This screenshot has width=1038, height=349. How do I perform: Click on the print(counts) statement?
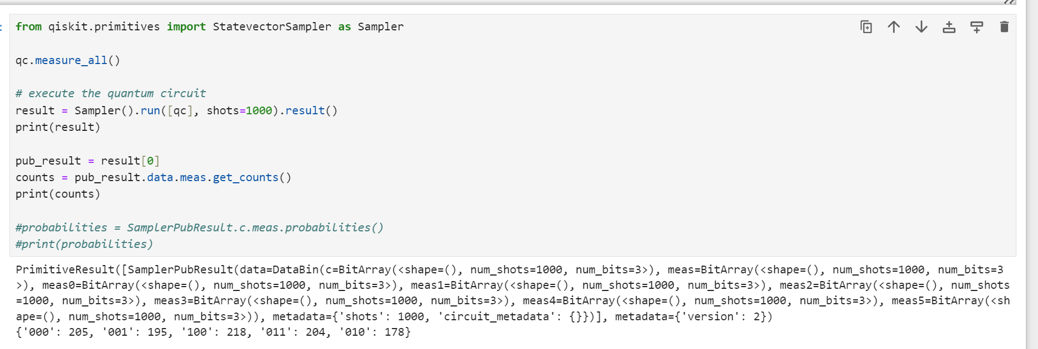point(58,194)
